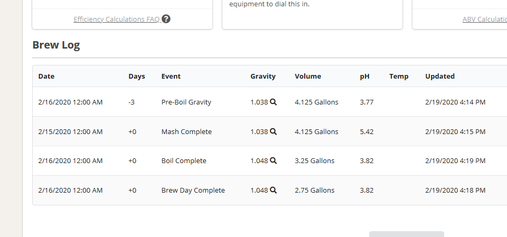507x237 pixels.
Task: Select the Boil Complete log entry
Action: [184, 161]
